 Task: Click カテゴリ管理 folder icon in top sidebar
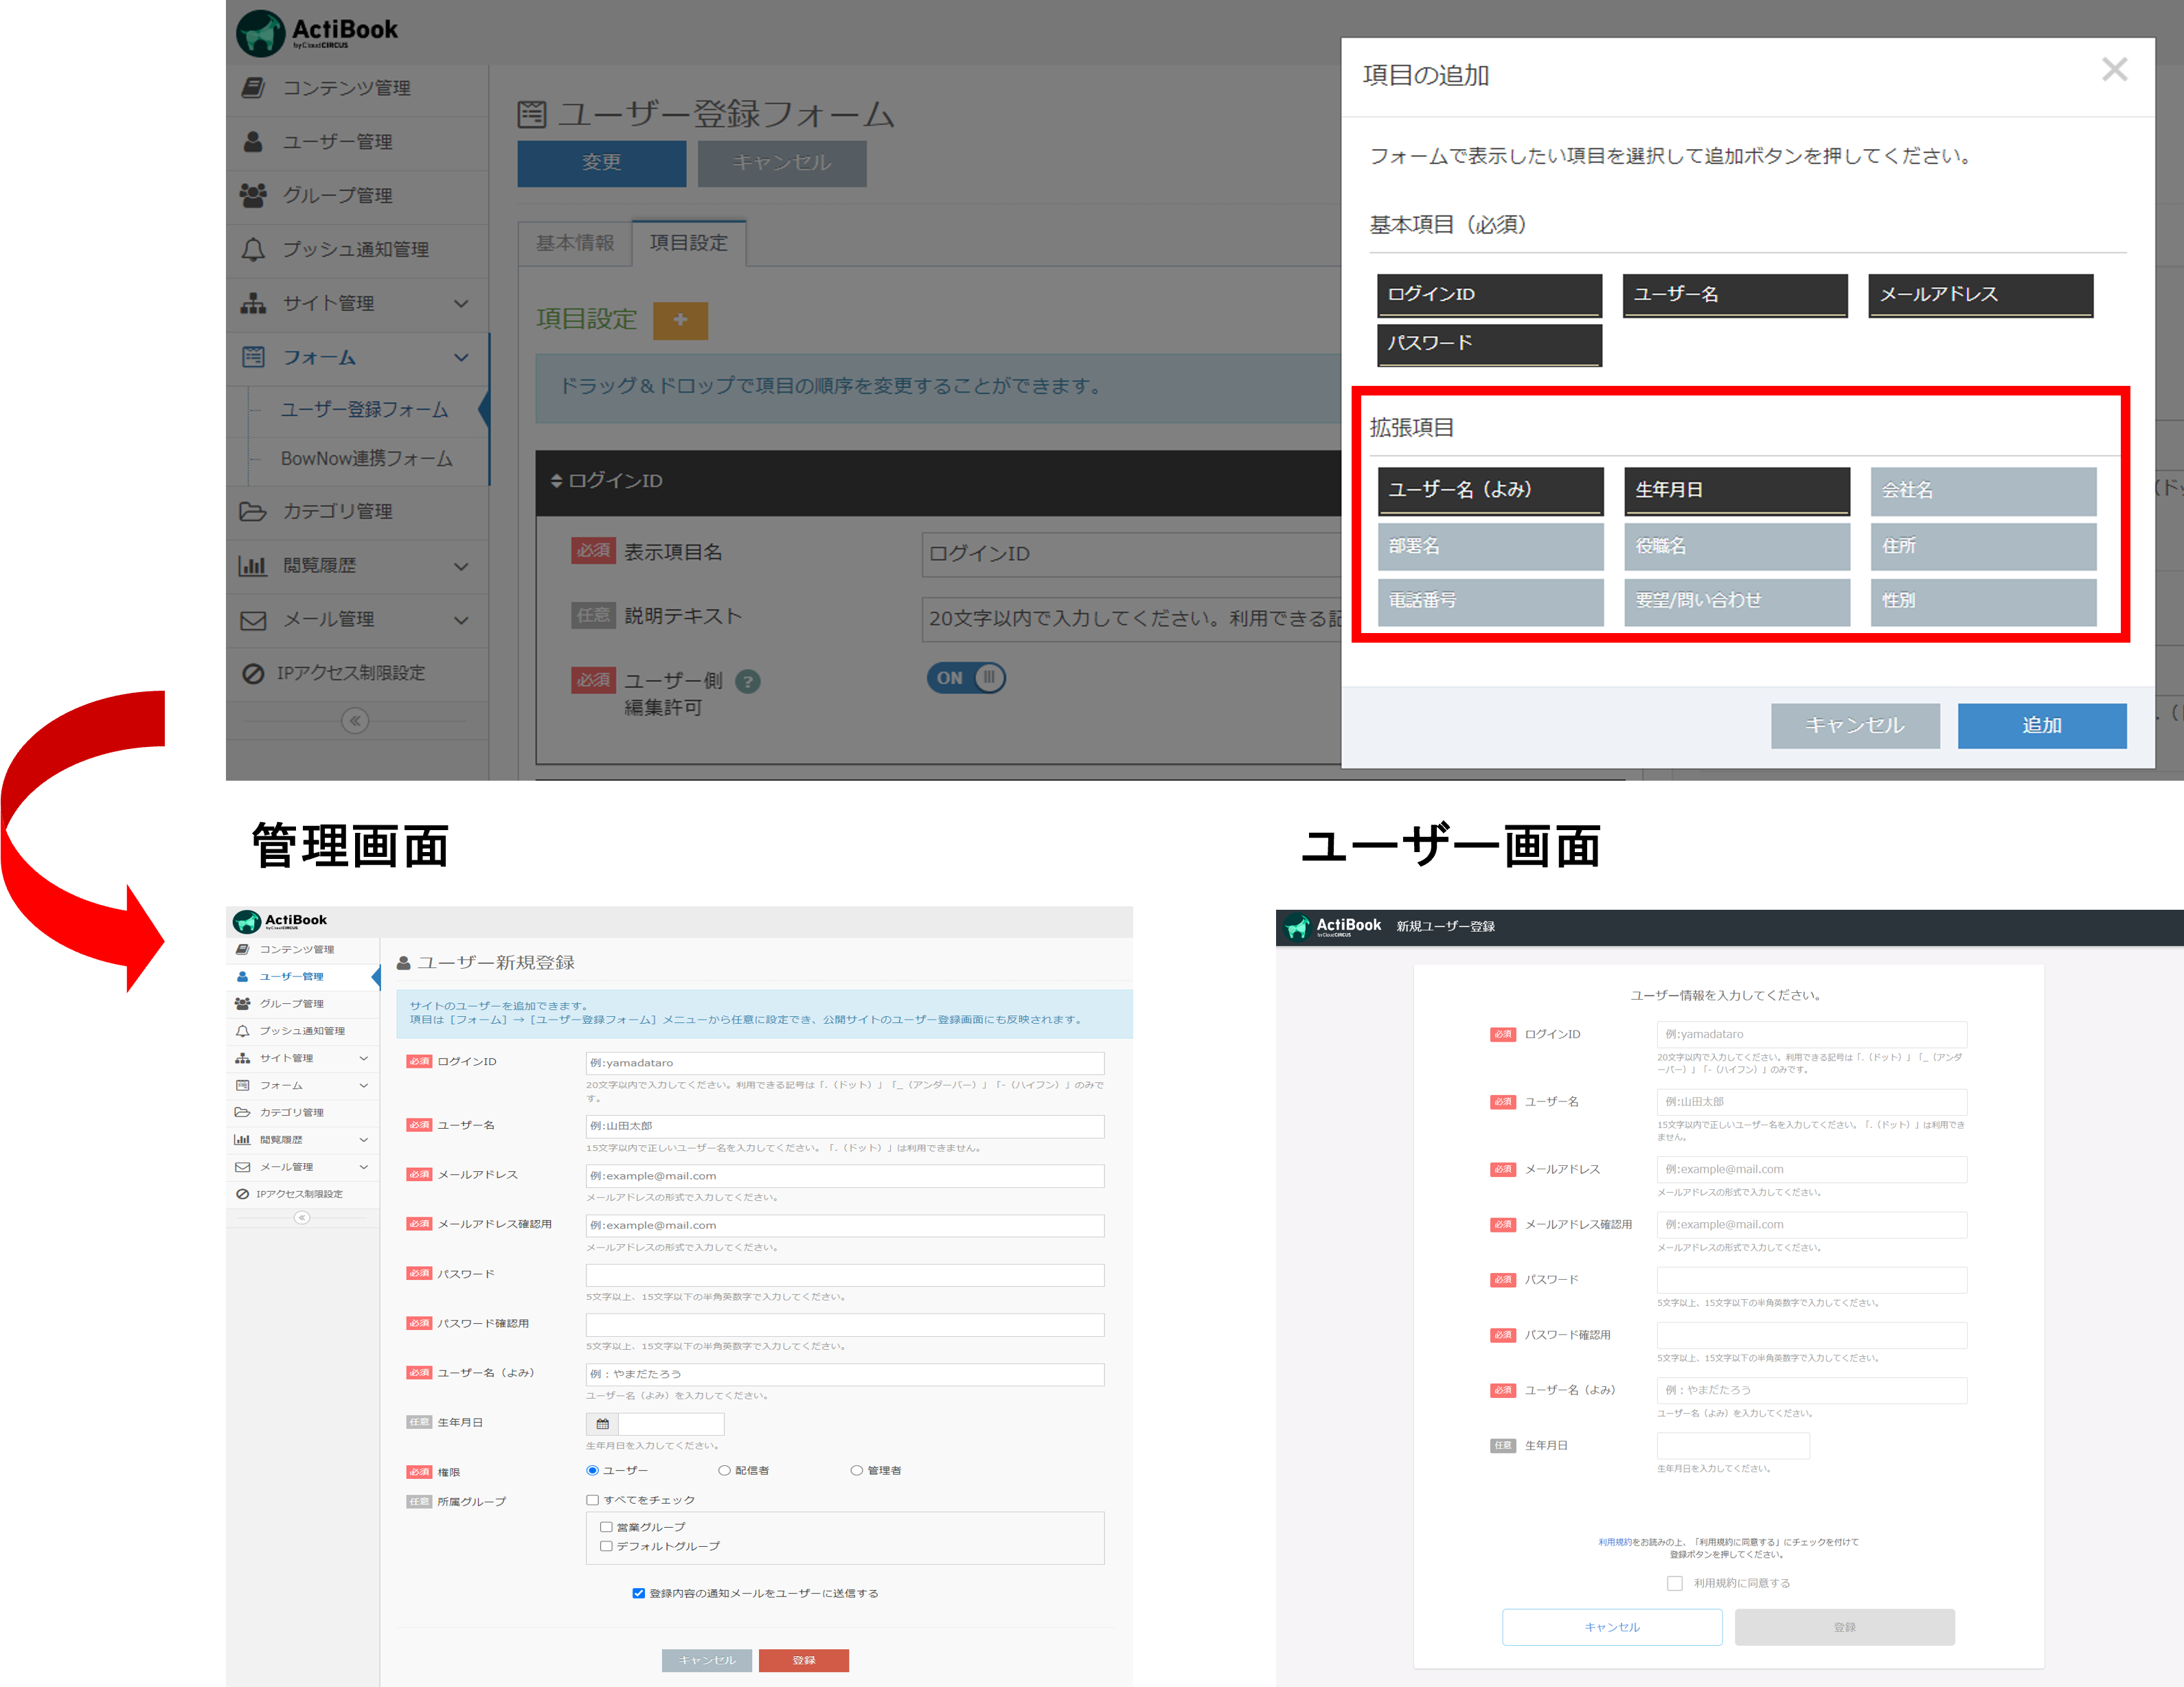[253, 511]
